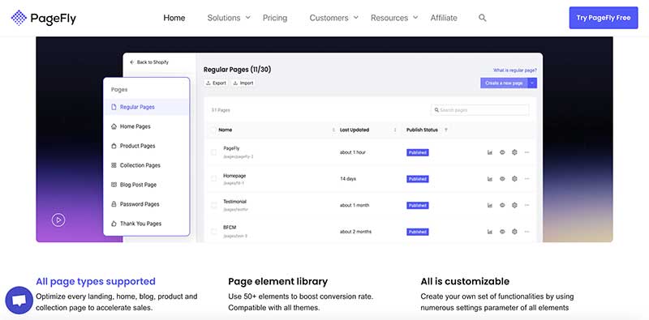Play the video with the circle play button
This screenshot has width=649, height=320.
[58, 220]
